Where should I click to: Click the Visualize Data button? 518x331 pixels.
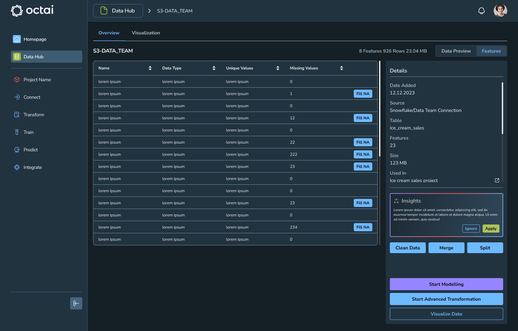[447, 314]
